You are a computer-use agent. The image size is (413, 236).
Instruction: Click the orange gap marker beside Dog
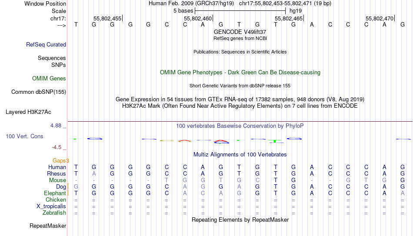coord(68,186)
